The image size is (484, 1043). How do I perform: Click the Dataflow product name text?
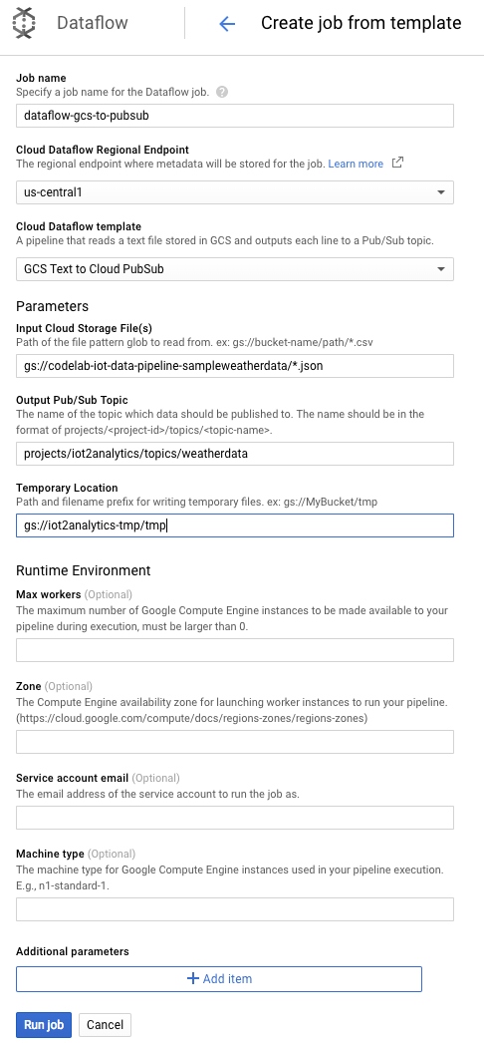[93, 23]
